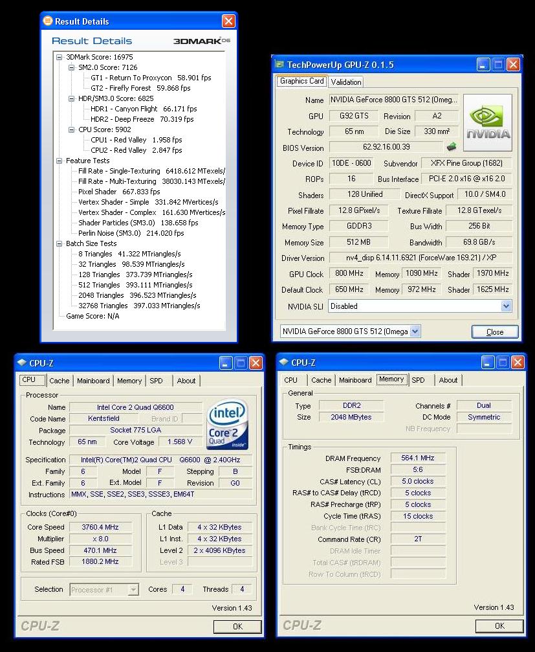Open the Processor #1 selection dropdown

click(x=133, y=589)
